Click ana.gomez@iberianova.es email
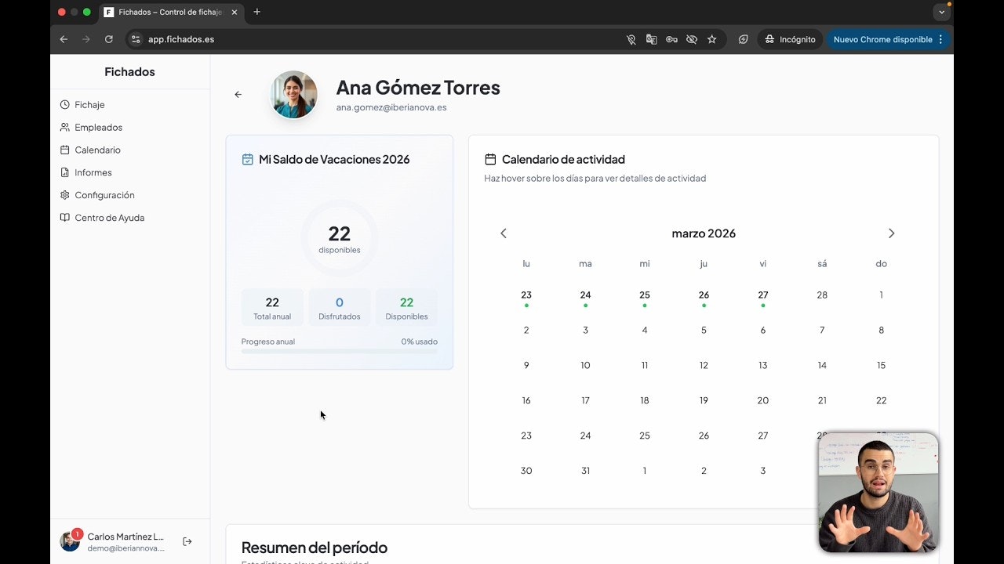1004x564 pixels. tap(391, 107)
